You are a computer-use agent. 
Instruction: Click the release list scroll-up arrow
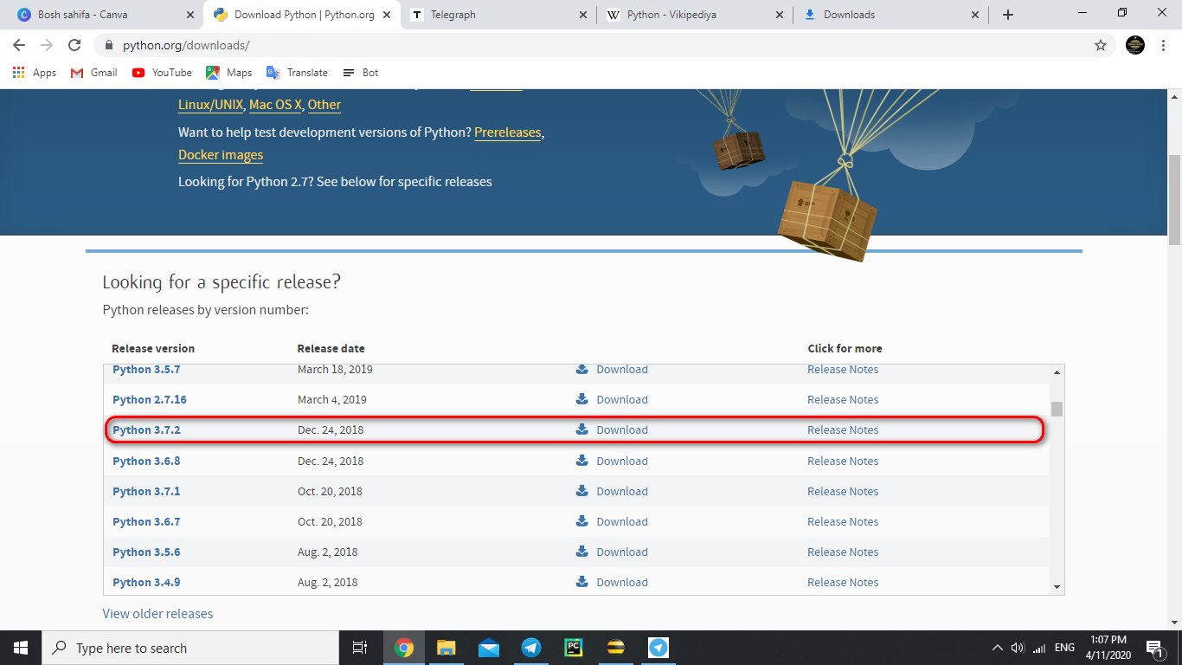coord(1057,372)
